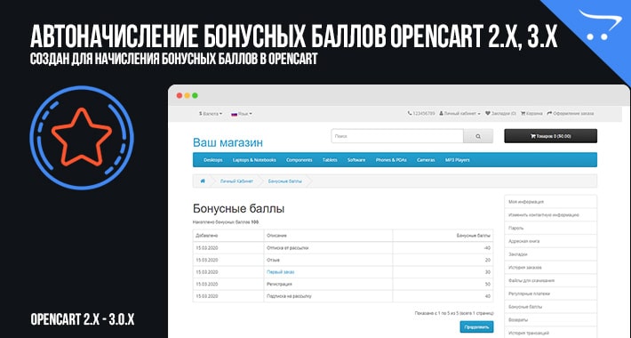Image resolution: width=631 pixels, height=338 pixels.
Task: Open the Software category menu
Action: (356, 160)
